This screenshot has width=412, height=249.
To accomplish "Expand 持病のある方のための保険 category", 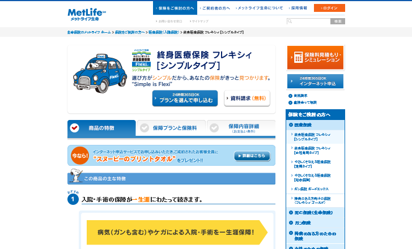I will [315, 235].
